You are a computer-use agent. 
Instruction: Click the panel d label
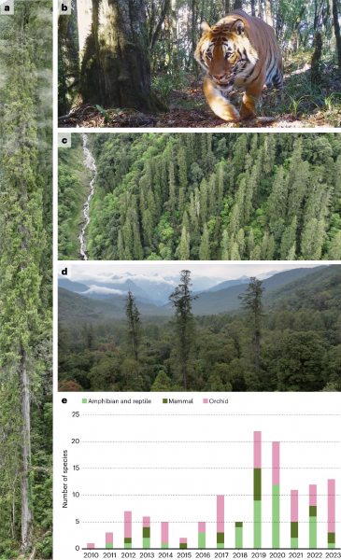[x=64, y=272]
